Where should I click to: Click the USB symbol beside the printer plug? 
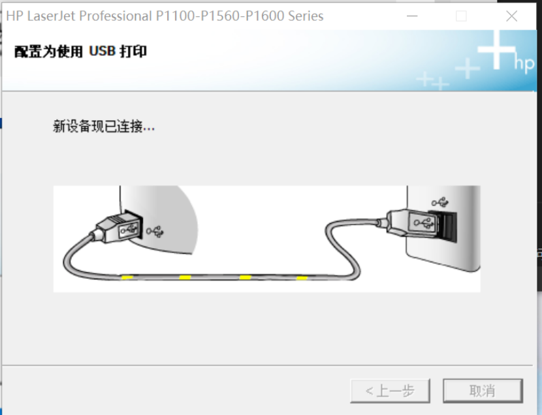155,232
